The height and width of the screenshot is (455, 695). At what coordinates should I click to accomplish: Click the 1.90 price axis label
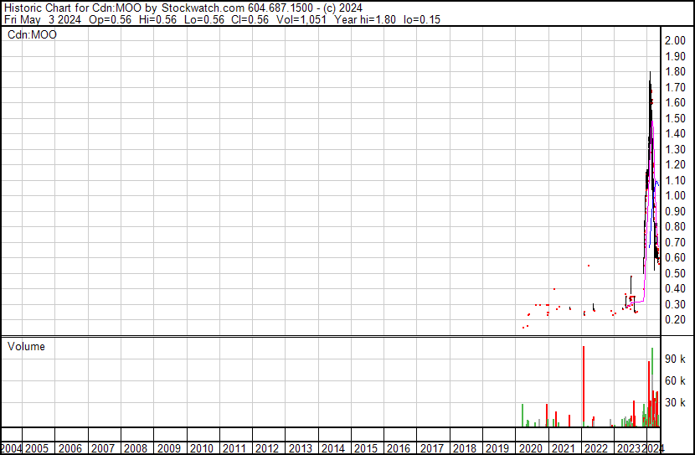point(675,56)
